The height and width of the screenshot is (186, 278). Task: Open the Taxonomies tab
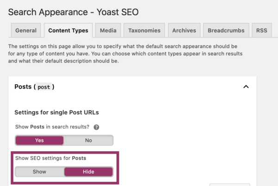coord(144,31)
